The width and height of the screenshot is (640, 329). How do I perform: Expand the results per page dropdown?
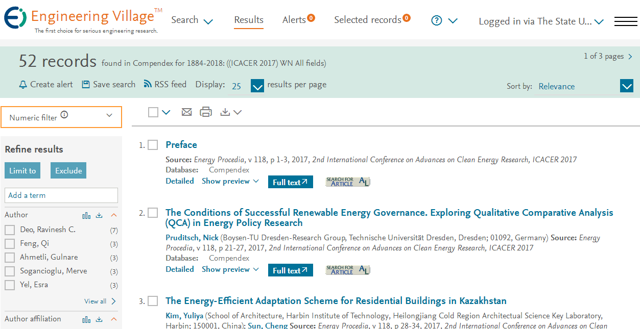(257, 86)
